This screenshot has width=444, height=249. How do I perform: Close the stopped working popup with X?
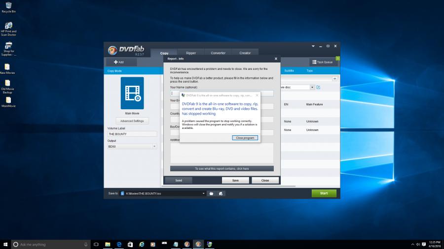pyautogui.click(x=257, y=95)
